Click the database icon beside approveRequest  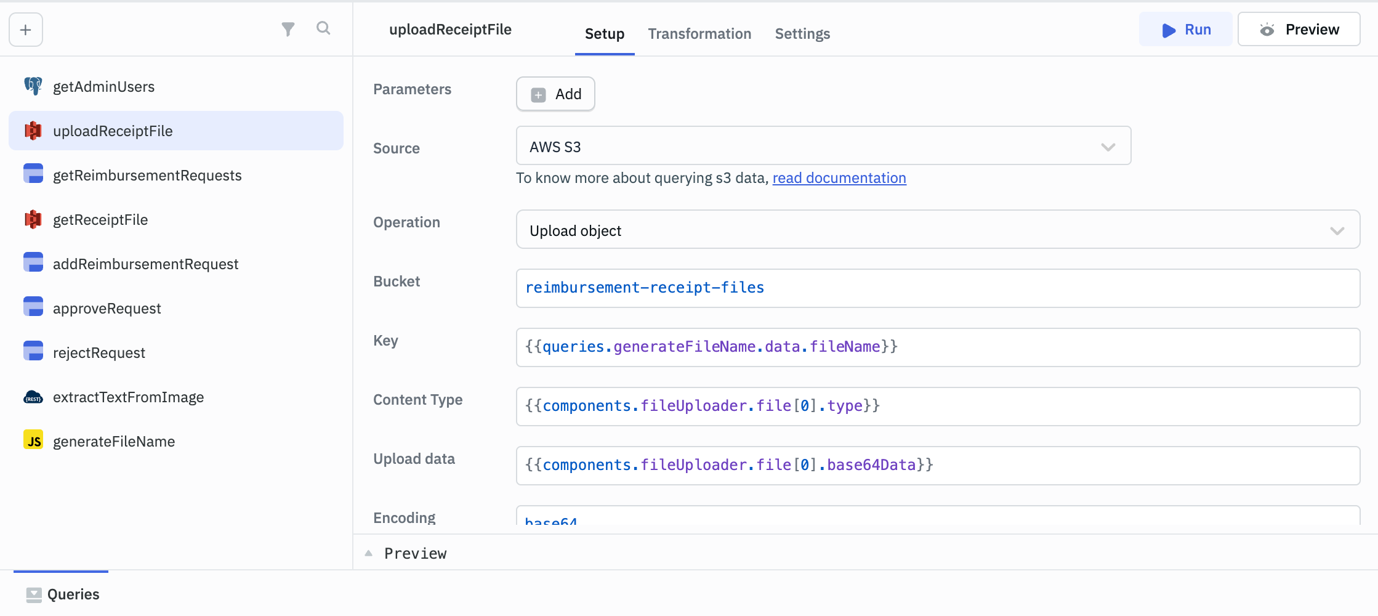tap(33, 307)
